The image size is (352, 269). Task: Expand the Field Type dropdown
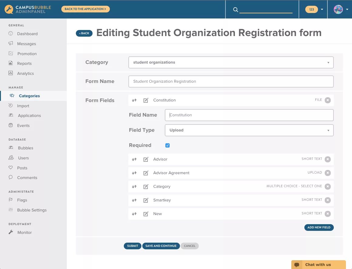tap(249, 130)
